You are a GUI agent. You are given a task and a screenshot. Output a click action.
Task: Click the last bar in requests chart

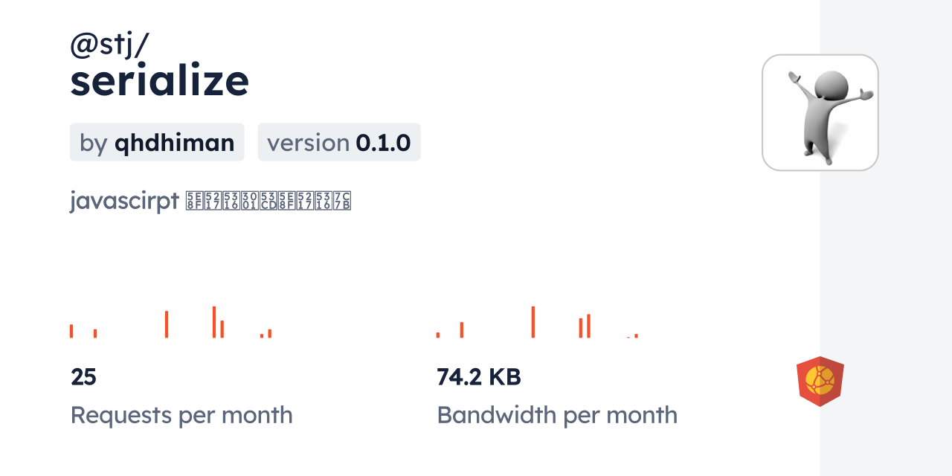[269, 333]
